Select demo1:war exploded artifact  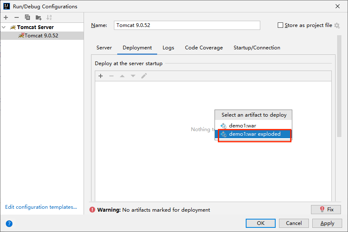tap(253, 134)
